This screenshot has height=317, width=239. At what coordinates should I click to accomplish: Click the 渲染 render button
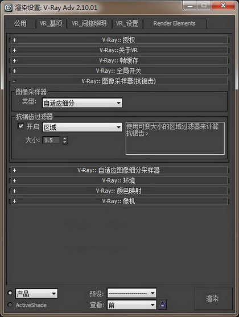pos(212,299)
